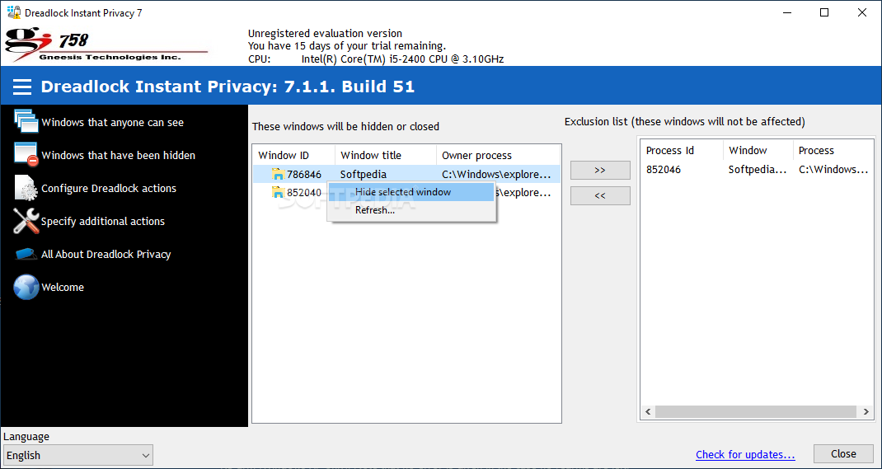Click the exclusion list Process column header

(833, 150)
